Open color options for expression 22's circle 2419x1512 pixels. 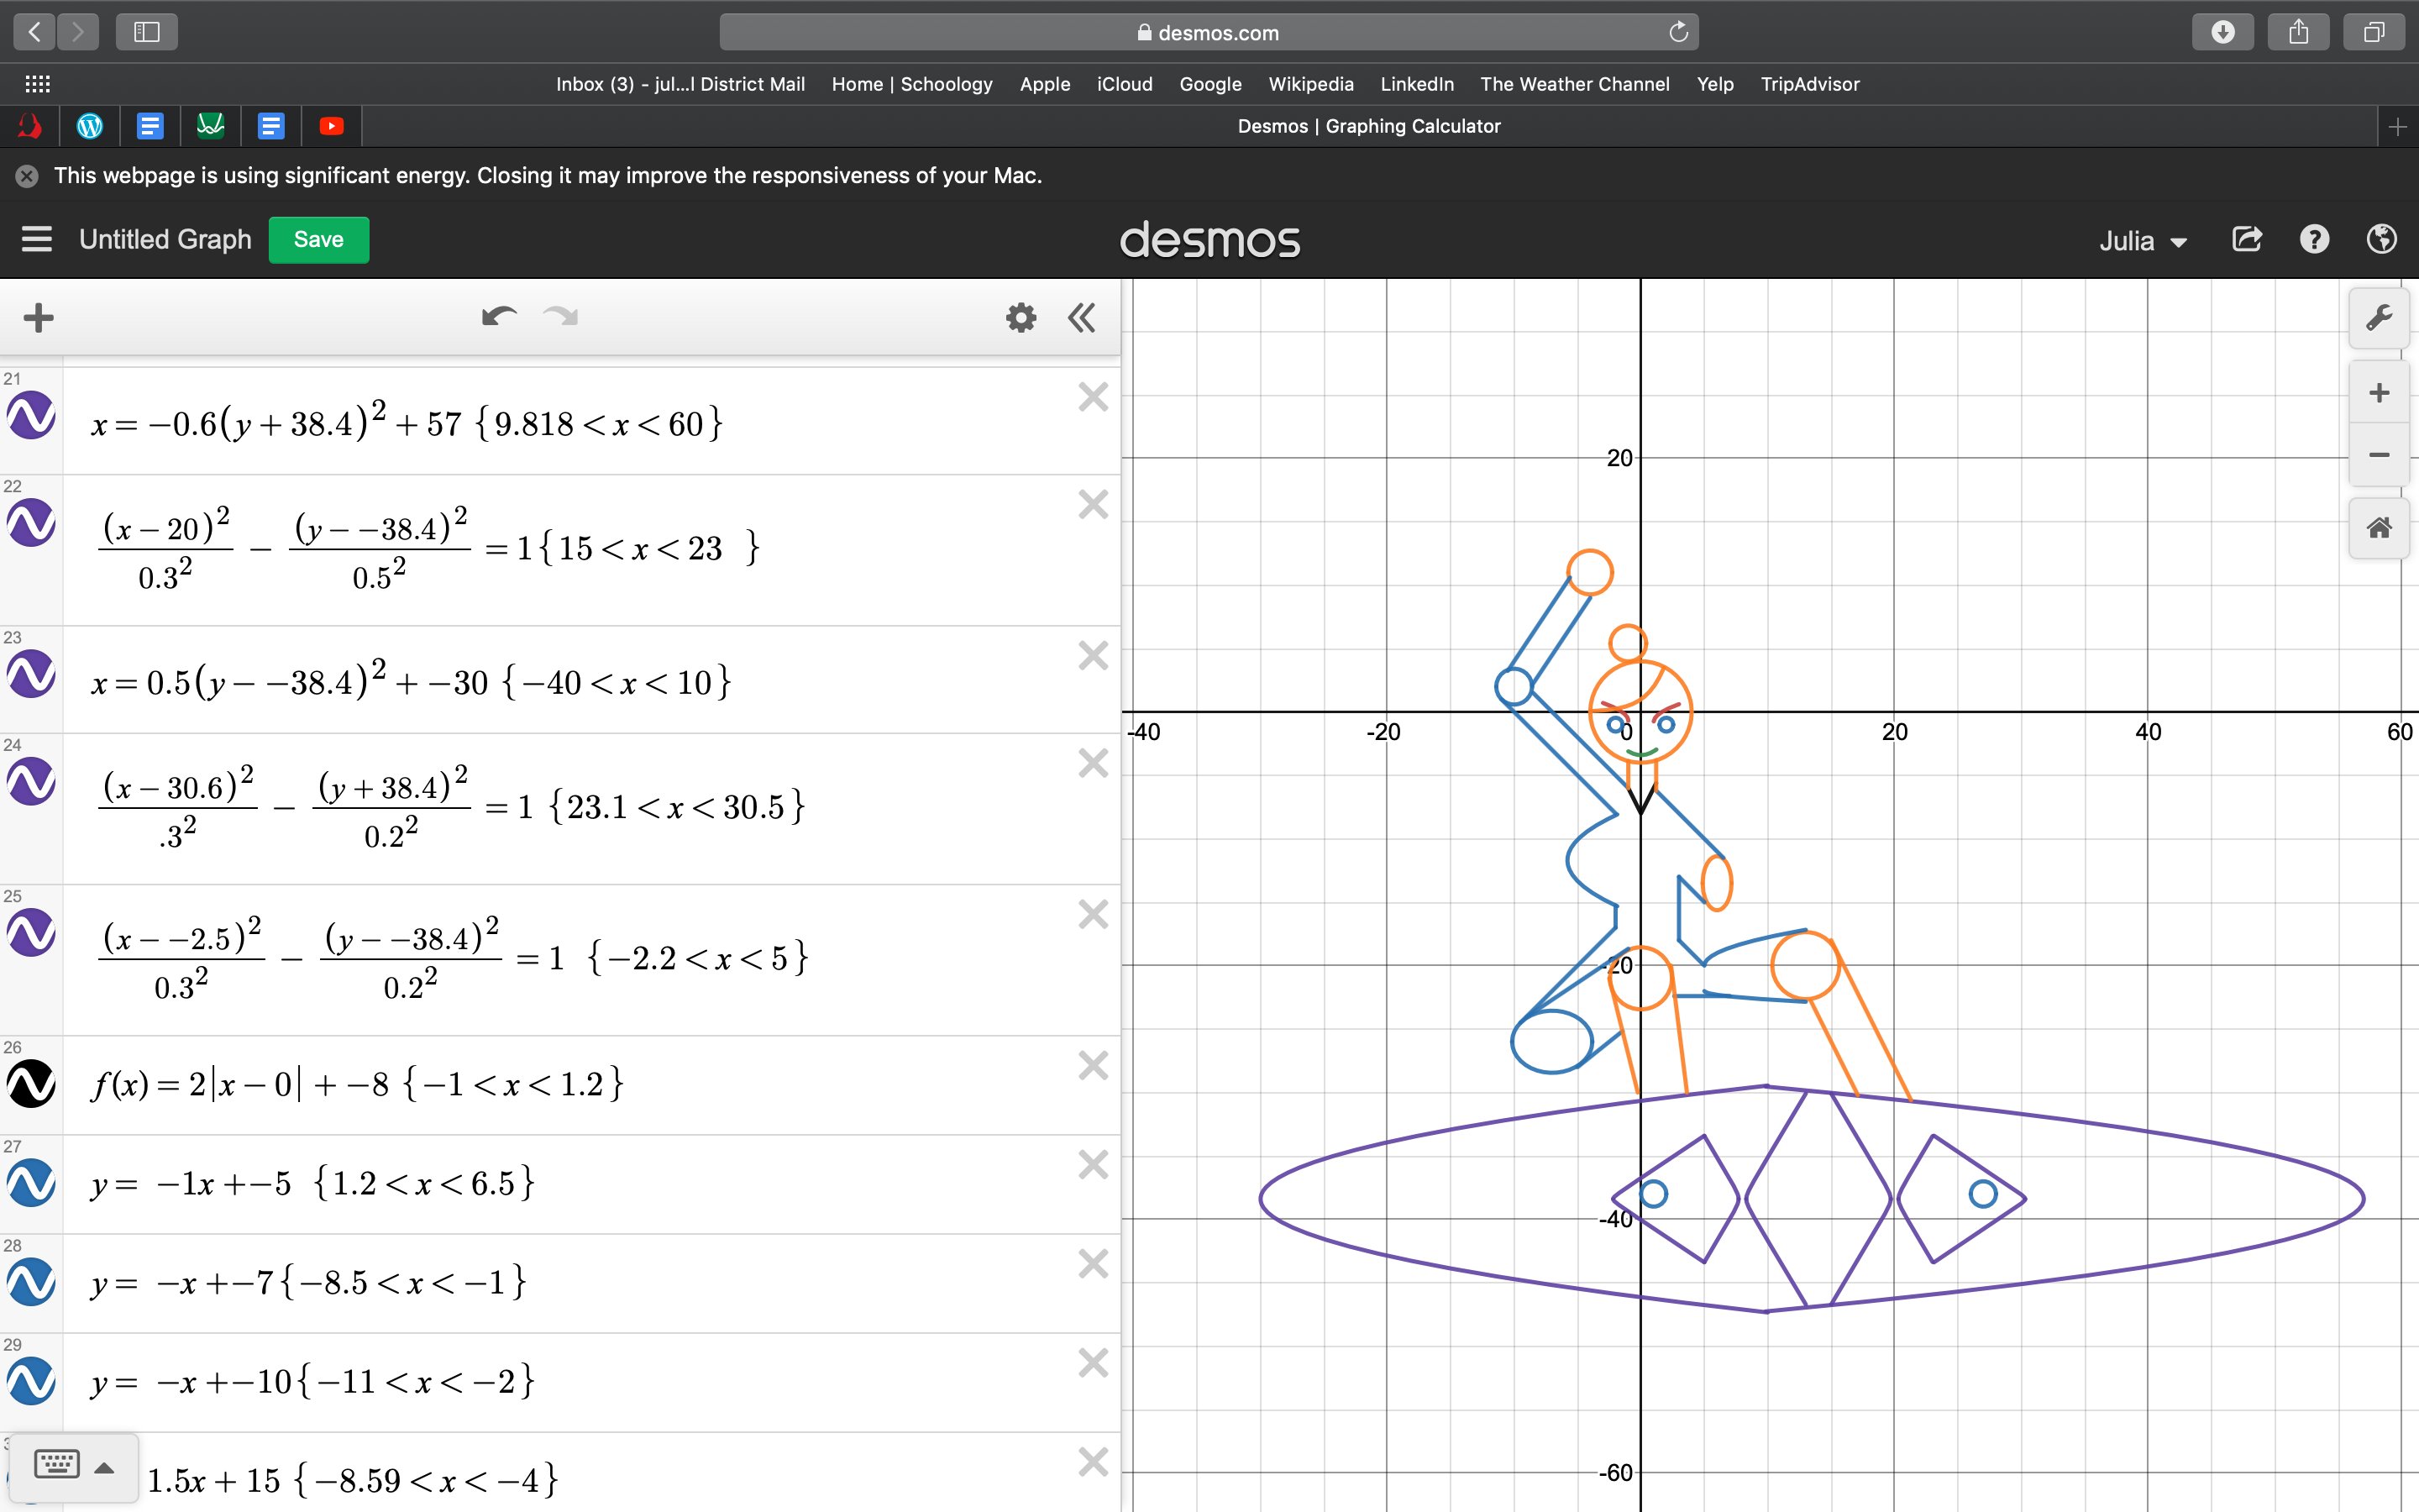click(31, 522)
